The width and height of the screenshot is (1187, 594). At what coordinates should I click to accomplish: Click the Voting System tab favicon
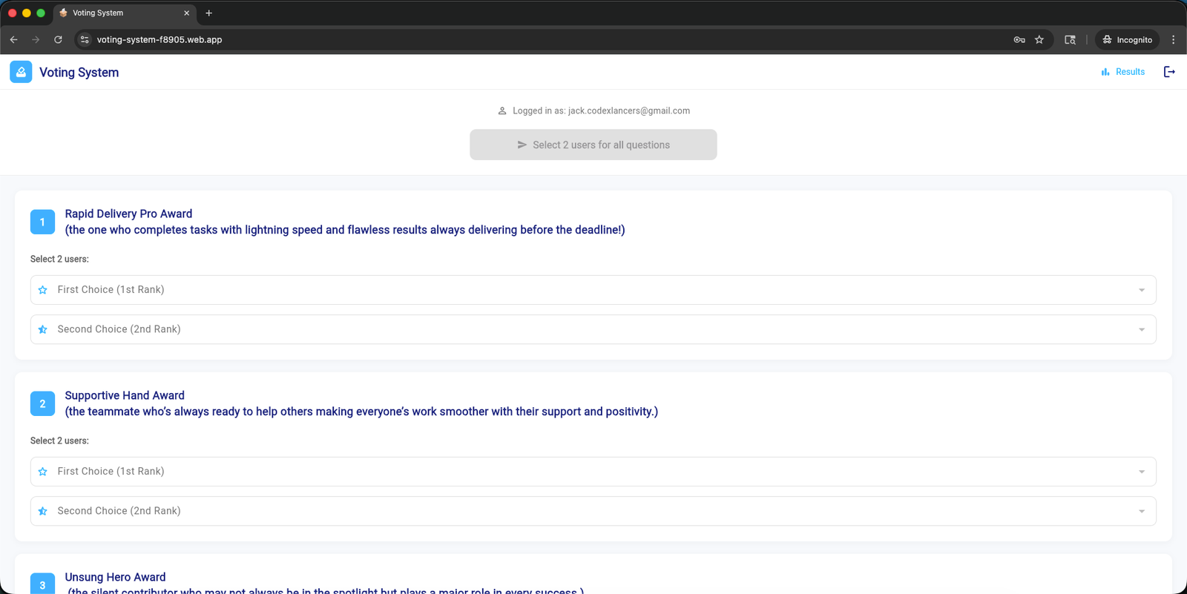(63, 13)
